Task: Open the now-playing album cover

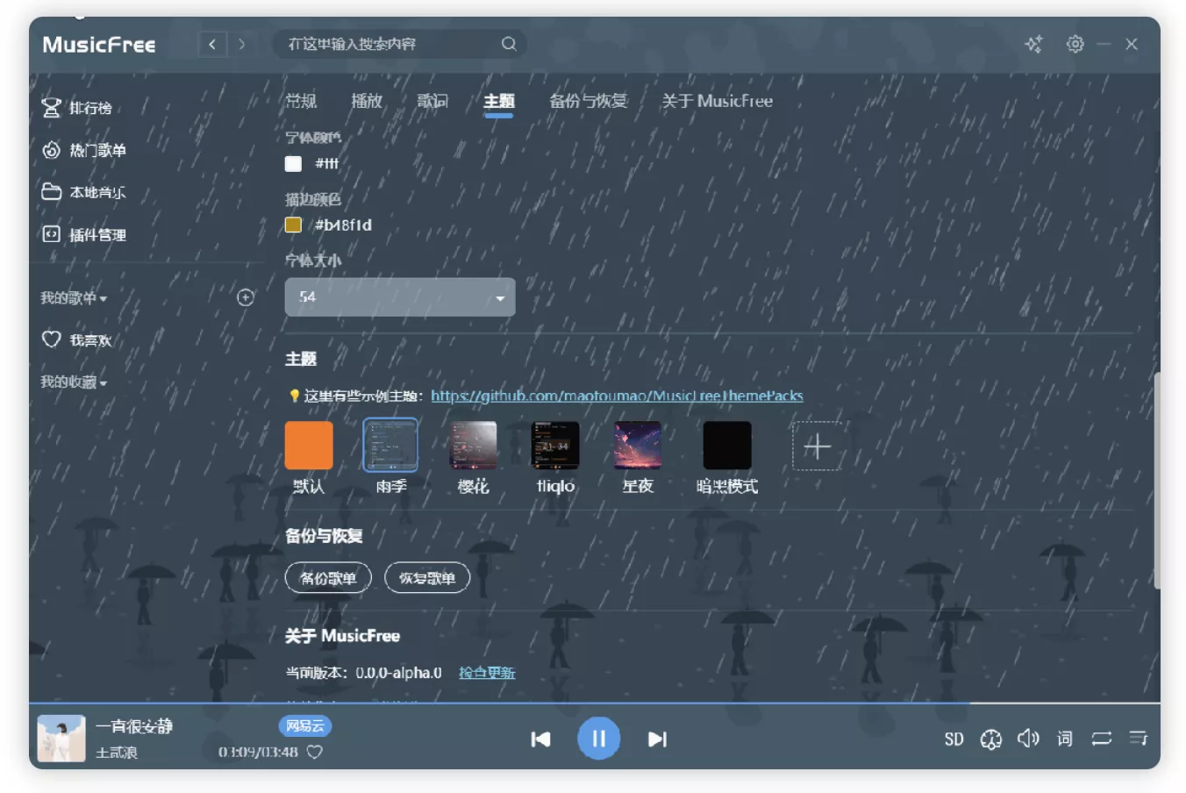Action: click(61, 738)
